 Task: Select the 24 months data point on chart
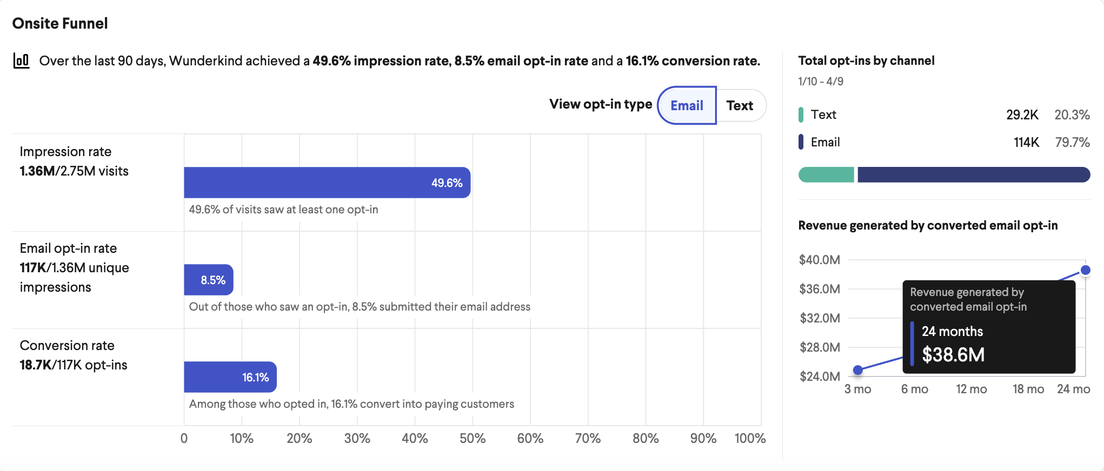pos(1085,270)
